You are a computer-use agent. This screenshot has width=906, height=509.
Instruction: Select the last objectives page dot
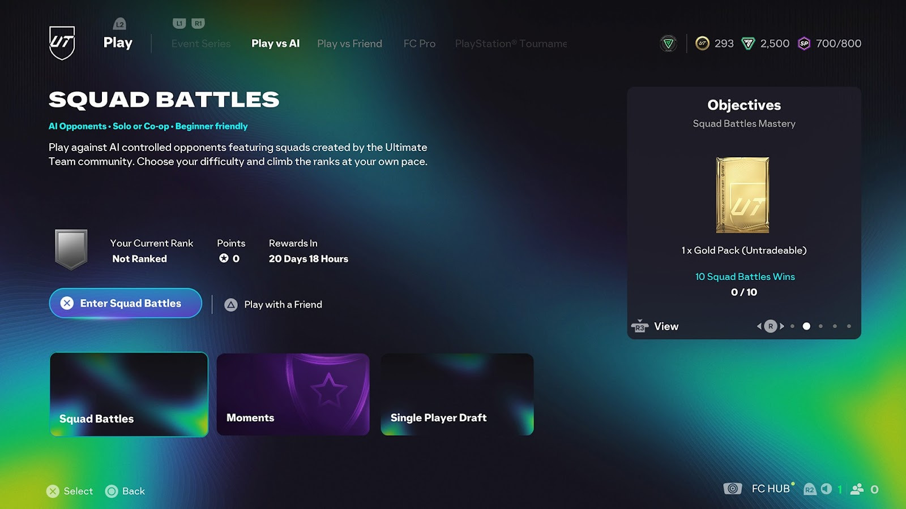pyautogui.click(x=849, y=326)
